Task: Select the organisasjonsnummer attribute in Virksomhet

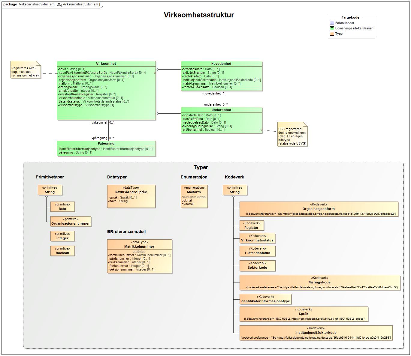Action: (96, 76)
